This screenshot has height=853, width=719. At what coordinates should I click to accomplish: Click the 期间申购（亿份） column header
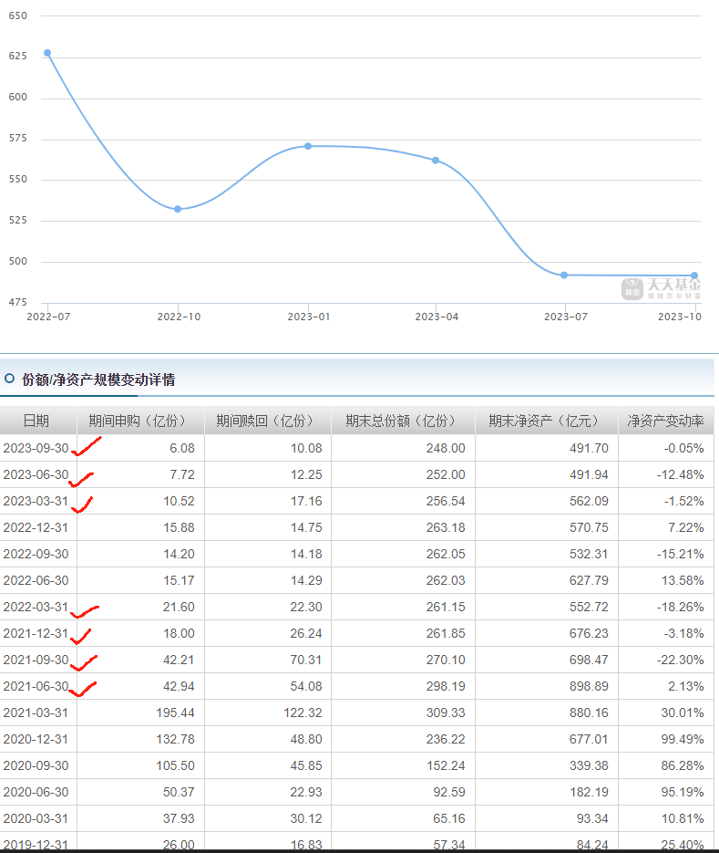[140, 421]
